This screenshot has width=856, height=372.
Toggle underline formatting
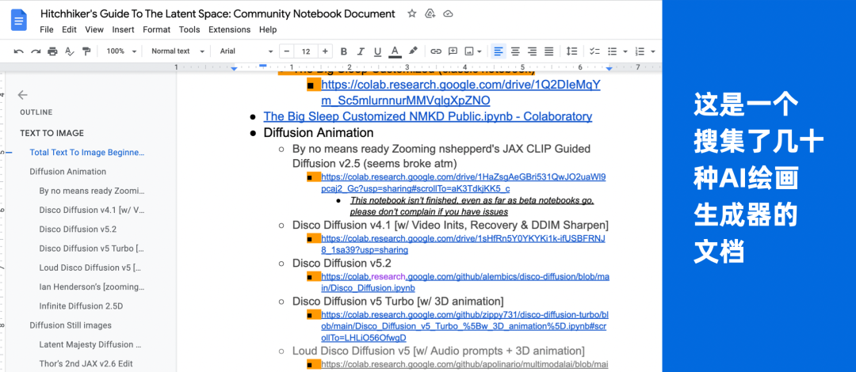(377, 51)
